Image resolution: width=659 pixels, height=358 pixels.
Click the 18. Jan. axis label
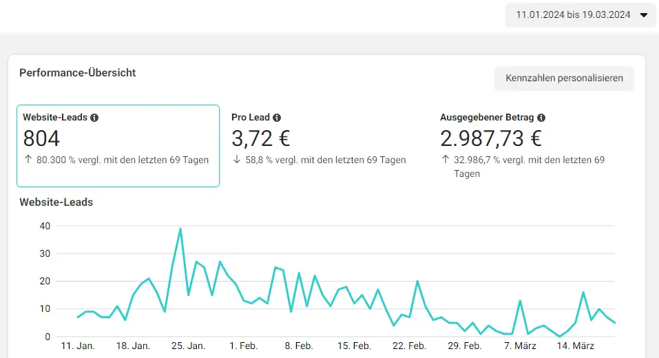[x=133, y=346]
